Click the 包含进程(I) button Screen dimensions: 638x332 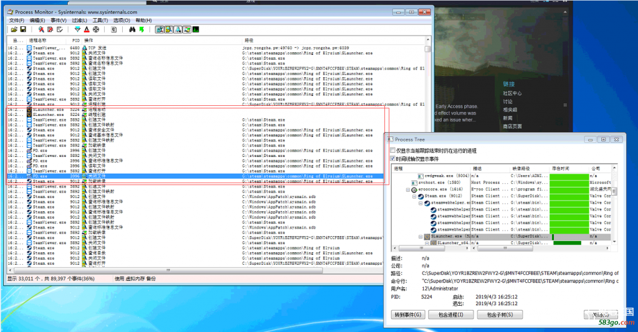click(451, 315)
